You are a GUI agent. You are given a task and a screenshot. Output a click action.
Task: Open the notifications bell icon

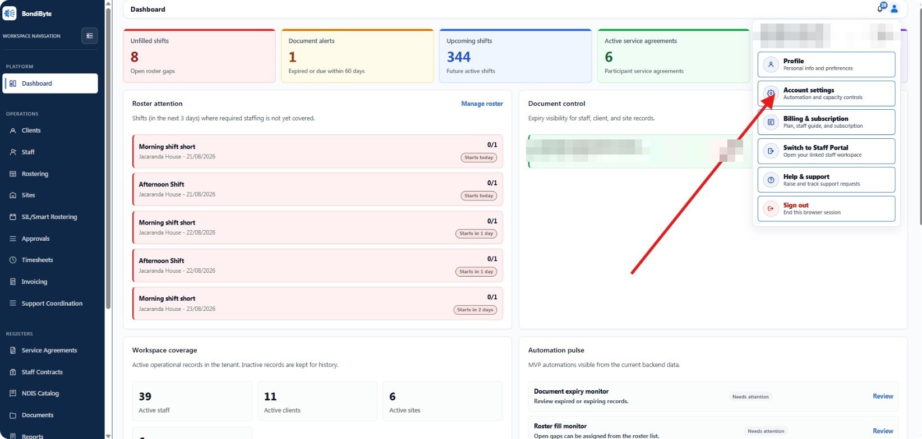point(879,9)
